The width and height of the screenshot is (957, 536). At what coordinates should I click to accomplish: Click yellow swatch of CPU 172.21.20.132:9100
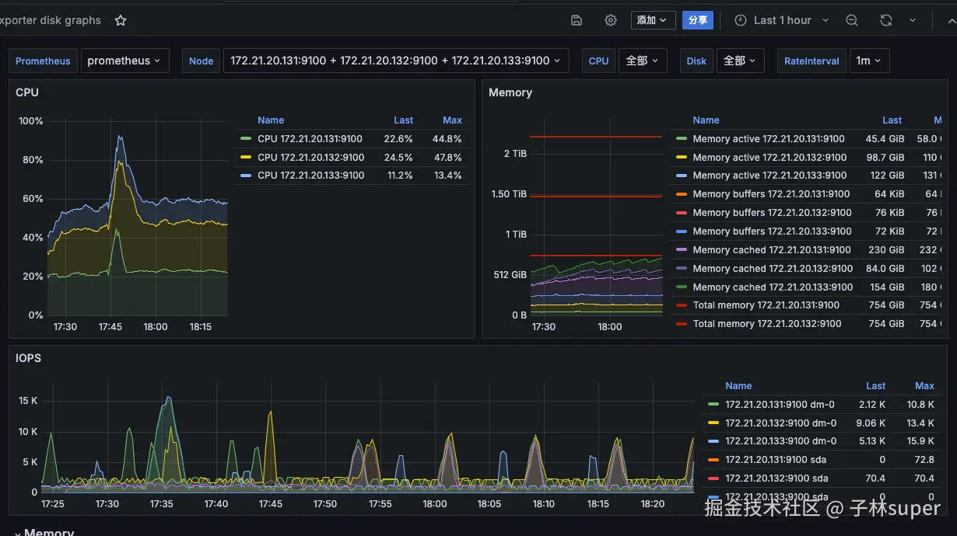pyautogui.click(x=246, y=158)
